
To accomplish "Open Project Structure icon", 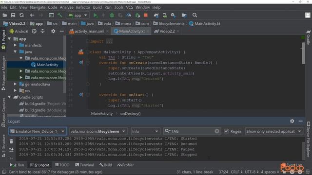I will 184,15.
